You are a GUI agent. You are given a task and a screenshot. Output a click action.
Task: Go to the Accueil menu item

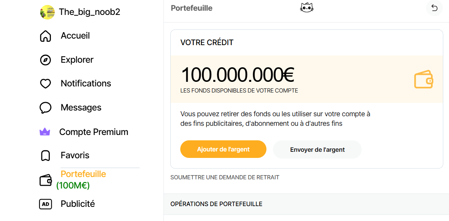[75, 36]
